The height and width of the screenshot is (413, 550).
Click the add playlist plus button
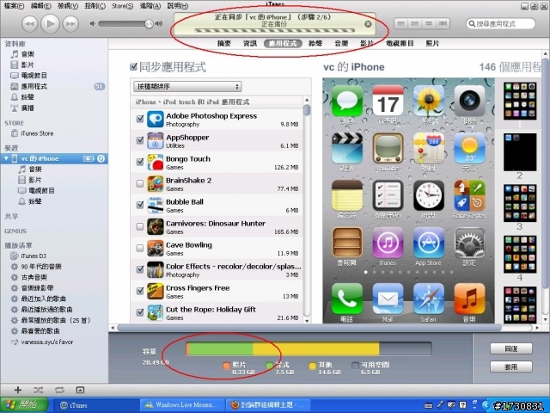click(x=18, y=390)
